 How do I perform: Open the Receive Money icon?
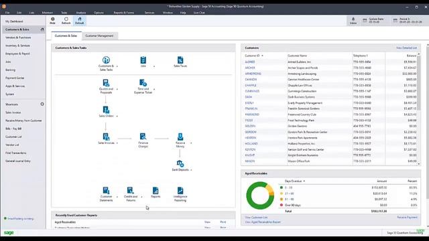[180, 137]
